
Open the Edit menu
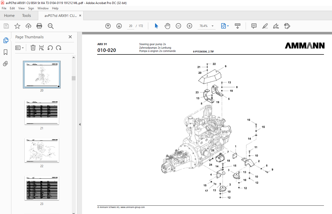[12, 8]
